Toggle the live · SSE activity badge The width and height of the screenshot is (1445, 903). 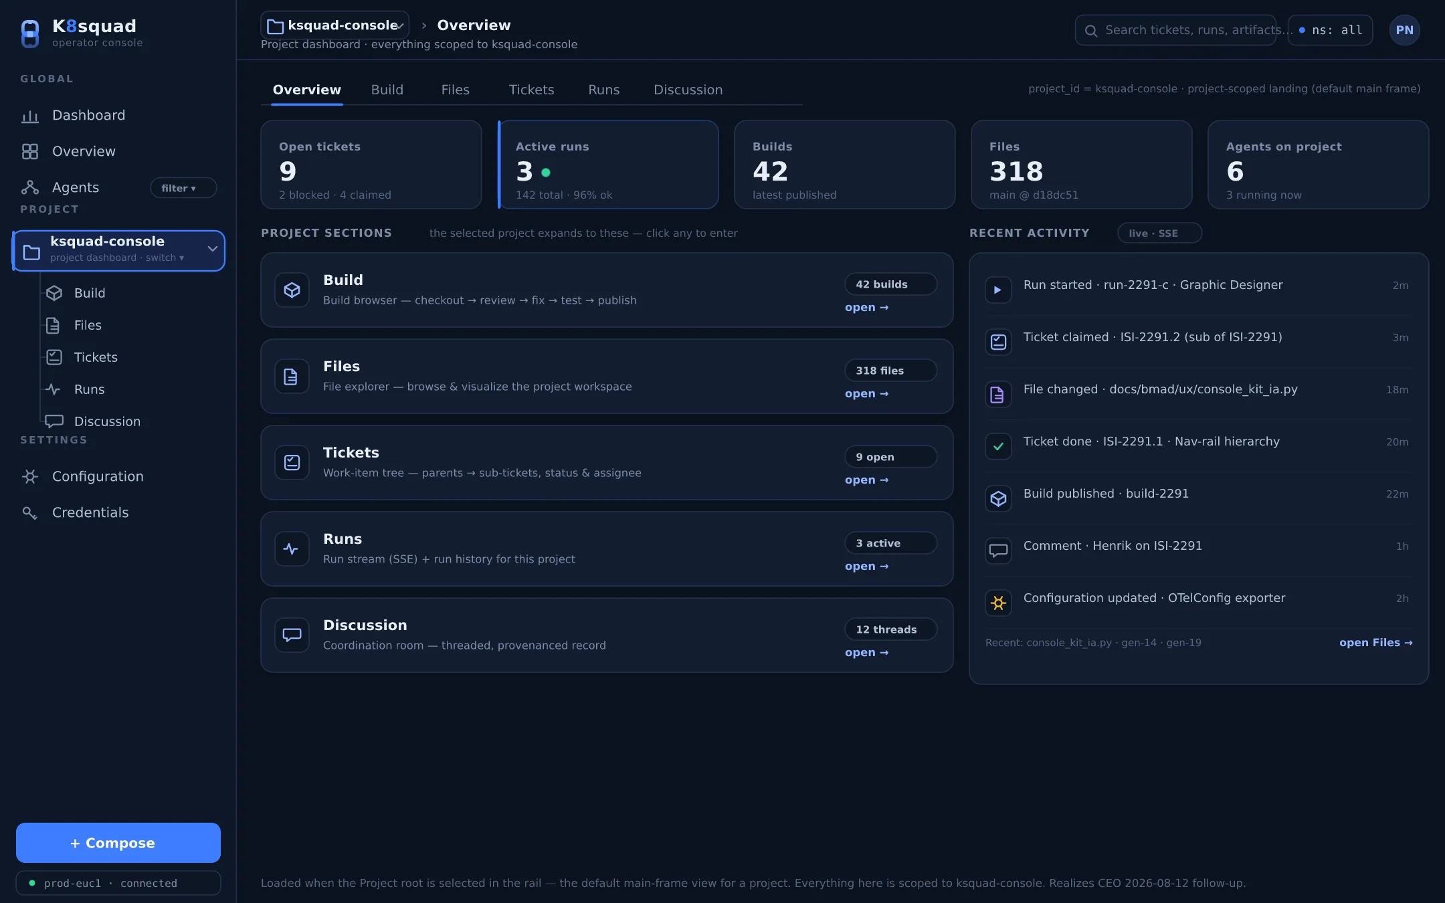1159,233
